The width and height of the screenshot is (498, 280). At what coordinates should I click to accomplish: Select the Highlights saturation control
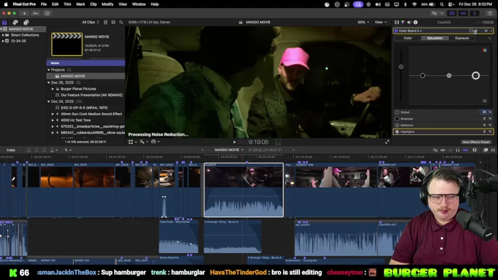click(444, 132)
